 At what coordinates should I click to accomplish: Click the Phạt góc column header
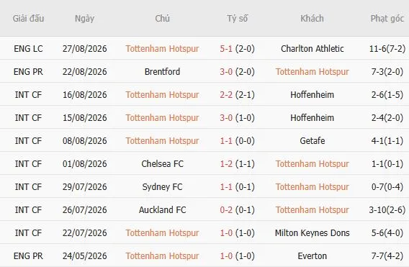pos(387,19)
